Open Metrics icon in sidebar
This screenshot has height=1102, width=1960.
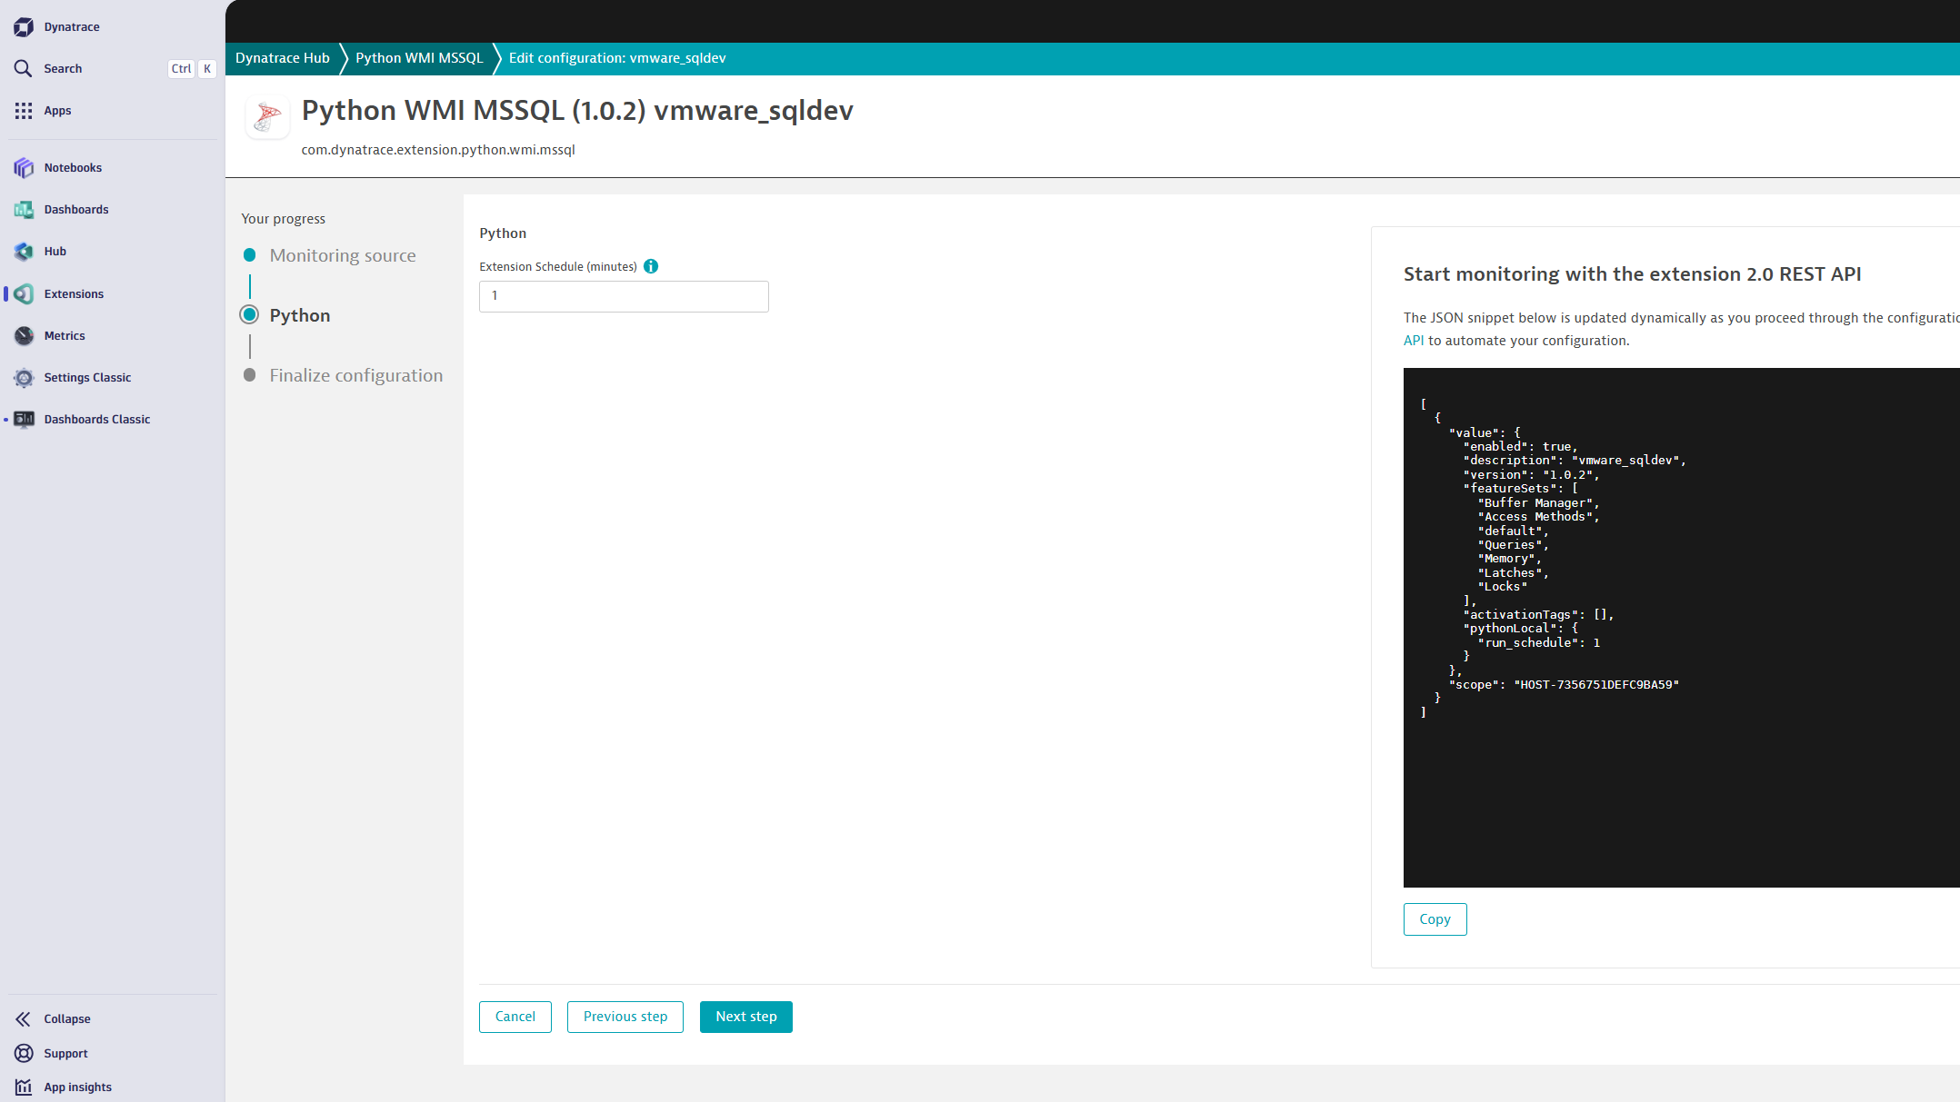tap(24, 336)
